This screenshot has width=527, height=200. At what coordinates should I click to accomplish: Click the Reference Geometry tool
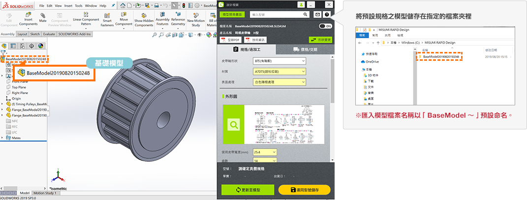click(178, 19)
